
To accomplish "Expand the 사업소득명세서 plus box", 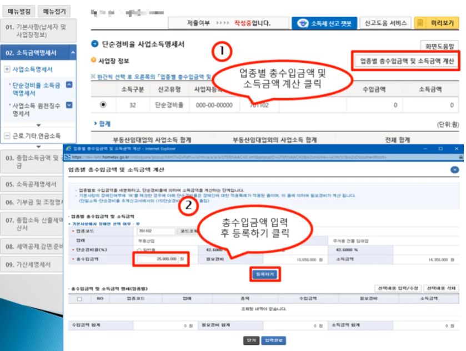I will pos(7,69).
